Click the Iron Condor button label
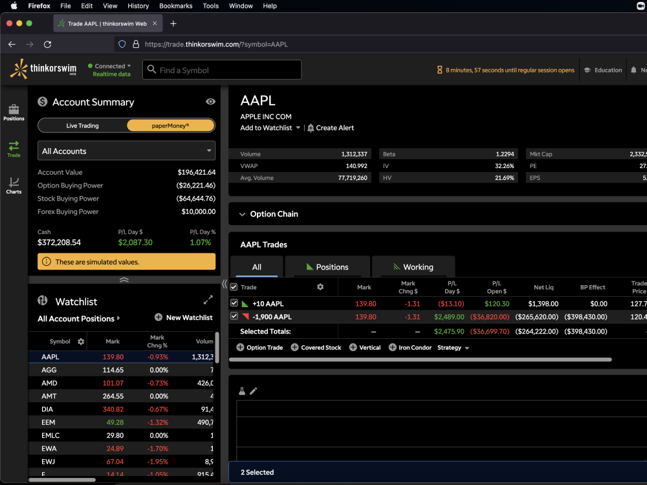The width and height of the screenshot is (647, 485). click(x=415, y=348)
